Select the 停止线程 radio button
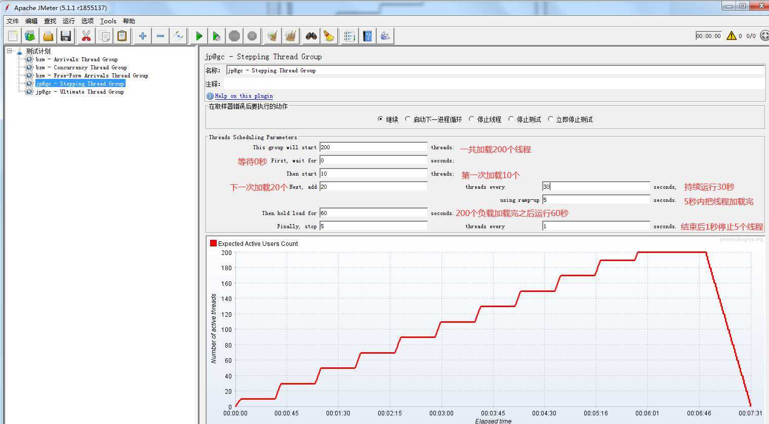 click(x=471, y=119)
